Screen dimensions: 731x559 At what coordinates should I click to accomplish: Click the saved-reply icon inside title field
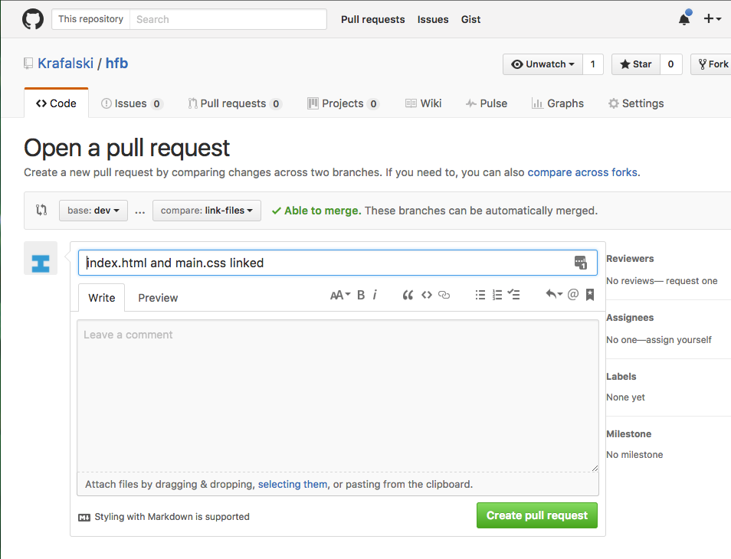tap(580, 263)
